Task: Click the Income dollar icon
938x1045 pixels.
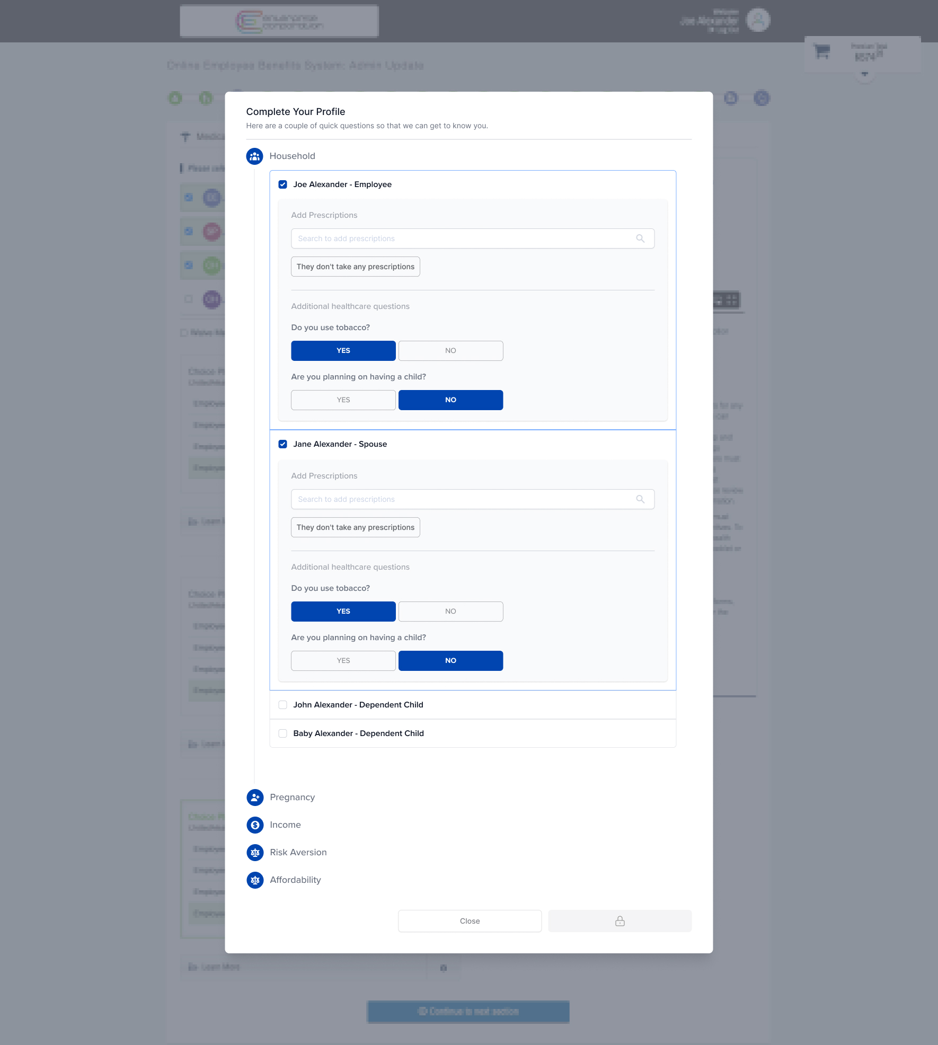Action: [254, 825]
